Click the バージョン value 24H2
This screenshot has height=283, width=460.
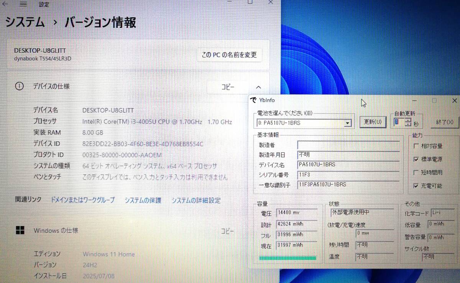click(90, 265)
